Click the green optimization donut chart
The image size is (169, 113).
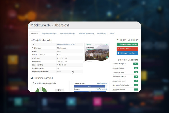click(41, 90)
